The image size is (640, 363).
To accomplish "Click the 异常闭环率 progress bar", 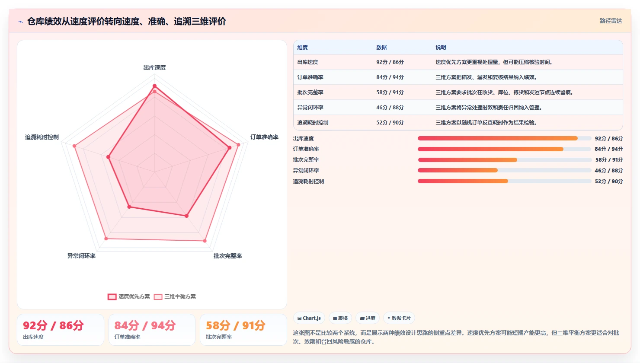I will (504, 170).
